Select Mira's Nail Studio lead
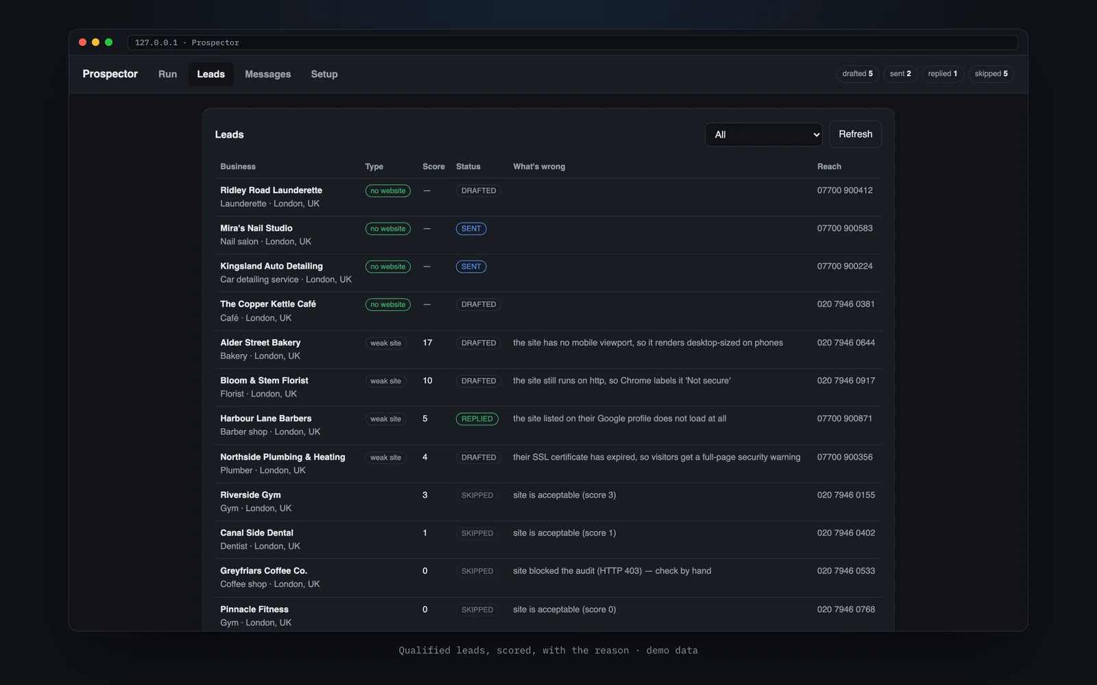1097x685 pixels. (x=548, y=235)
